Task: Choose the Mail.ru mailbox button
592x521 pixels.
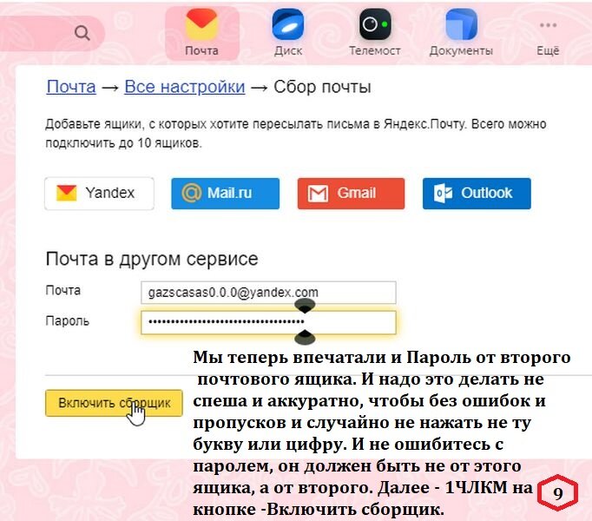Action: click(x=226, y=193)
